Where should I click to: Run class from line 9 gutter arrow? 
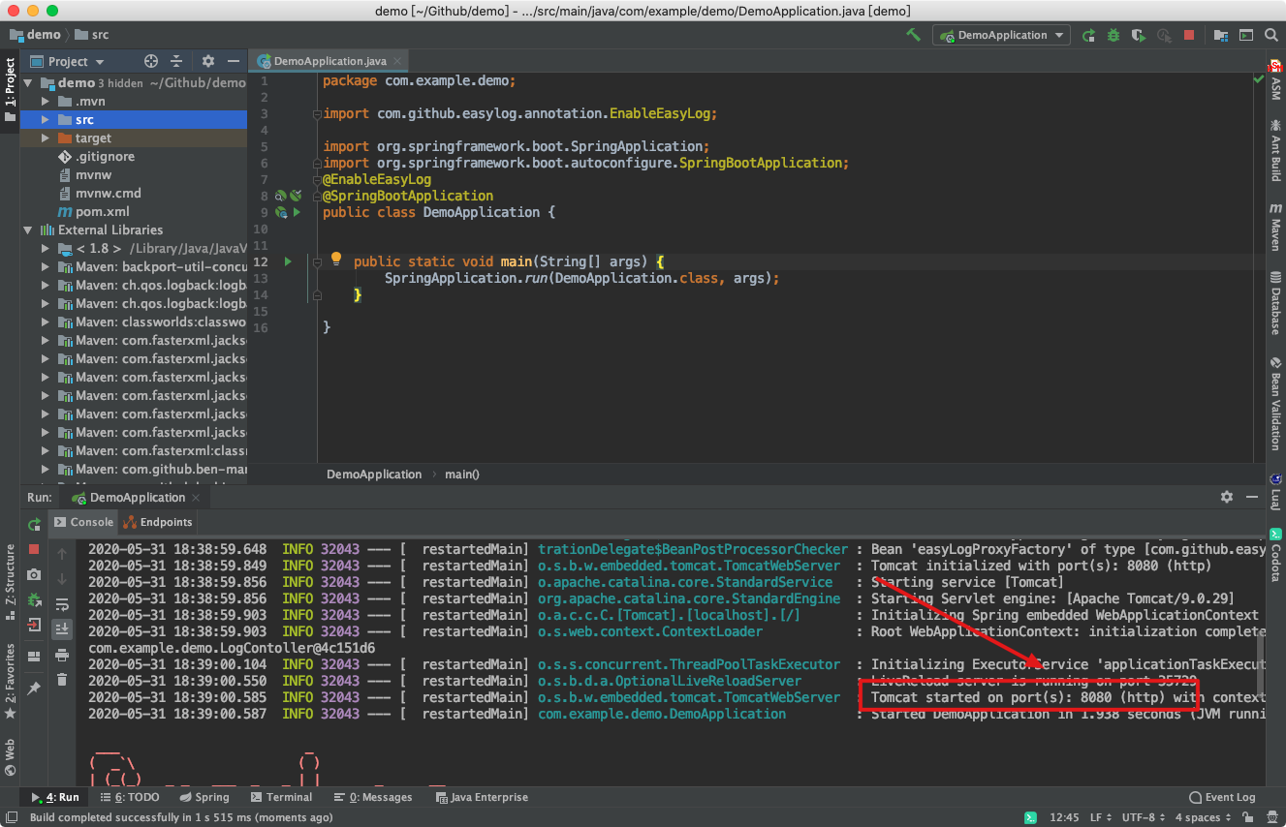[x=297, y=212]
